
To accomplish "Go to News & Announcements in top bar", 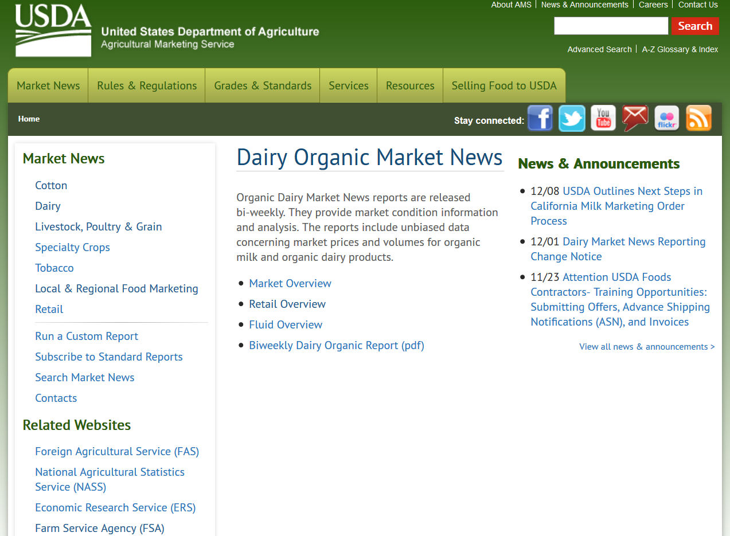I will tap(585, 5).
